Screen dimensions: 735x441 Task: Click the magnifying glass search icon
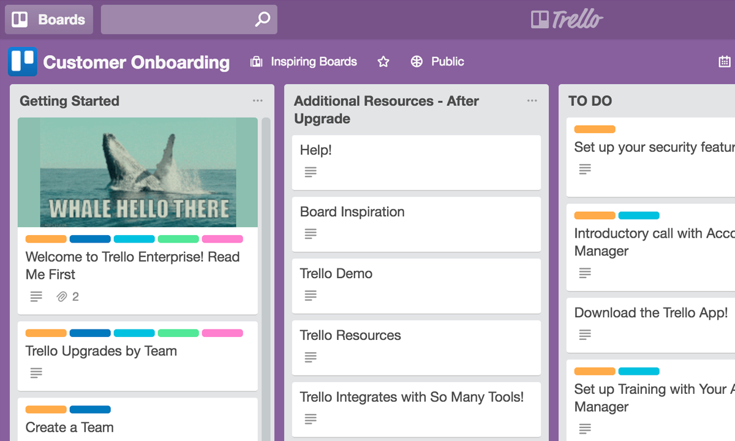(x=262, y=20)
